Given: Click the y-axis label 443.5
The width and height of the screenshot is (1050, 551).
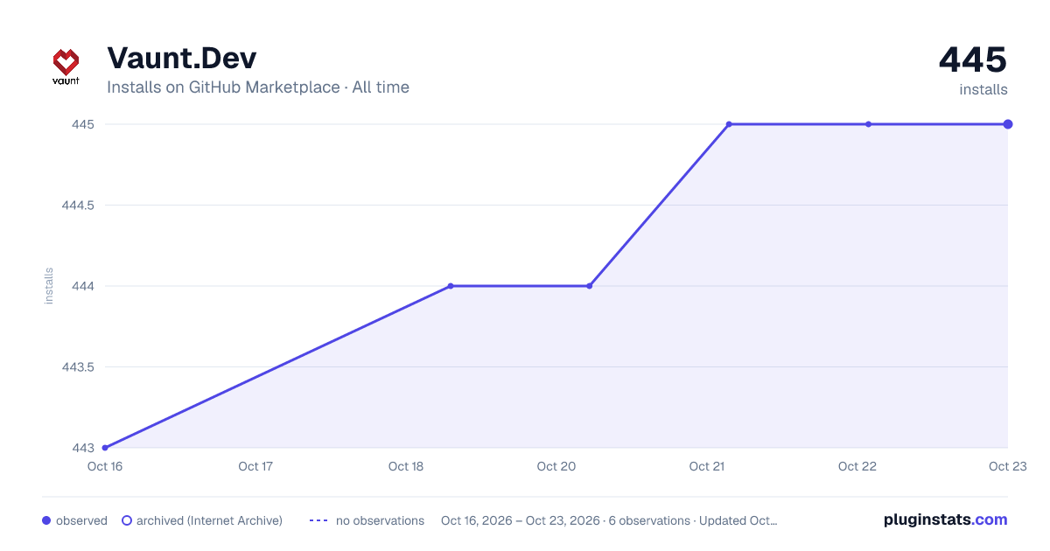Looking at the screenshot, I should 77,367.
